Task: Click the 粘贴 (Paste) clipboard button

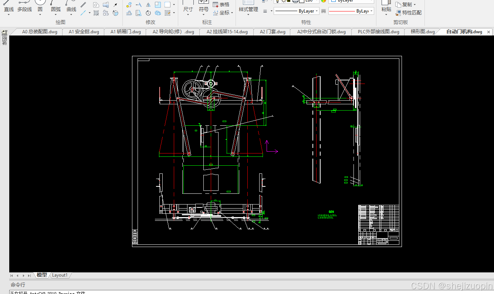Action: [x=386, y=6]
